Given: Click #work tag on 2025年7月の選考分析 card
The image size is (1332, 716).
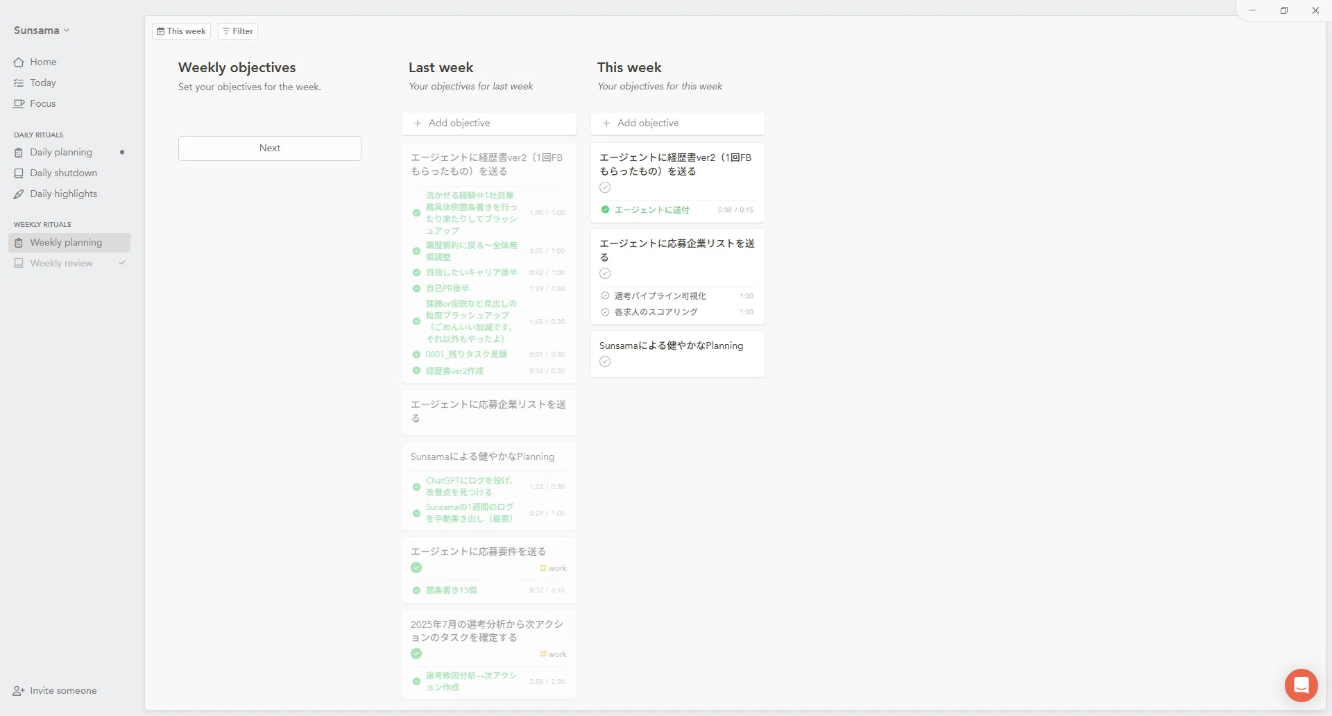Looking at the screenshot, I should pyautogui.click(x=553, y=654).
